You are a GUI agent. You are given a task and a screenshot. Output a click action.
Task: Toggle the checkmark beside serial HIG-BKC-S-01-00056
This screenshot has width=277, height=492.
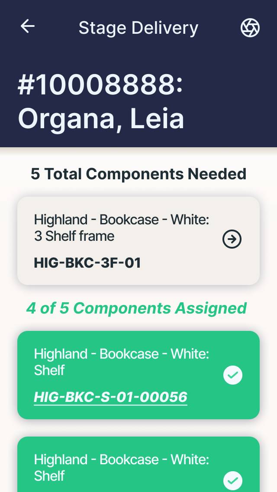click(233, 375)
